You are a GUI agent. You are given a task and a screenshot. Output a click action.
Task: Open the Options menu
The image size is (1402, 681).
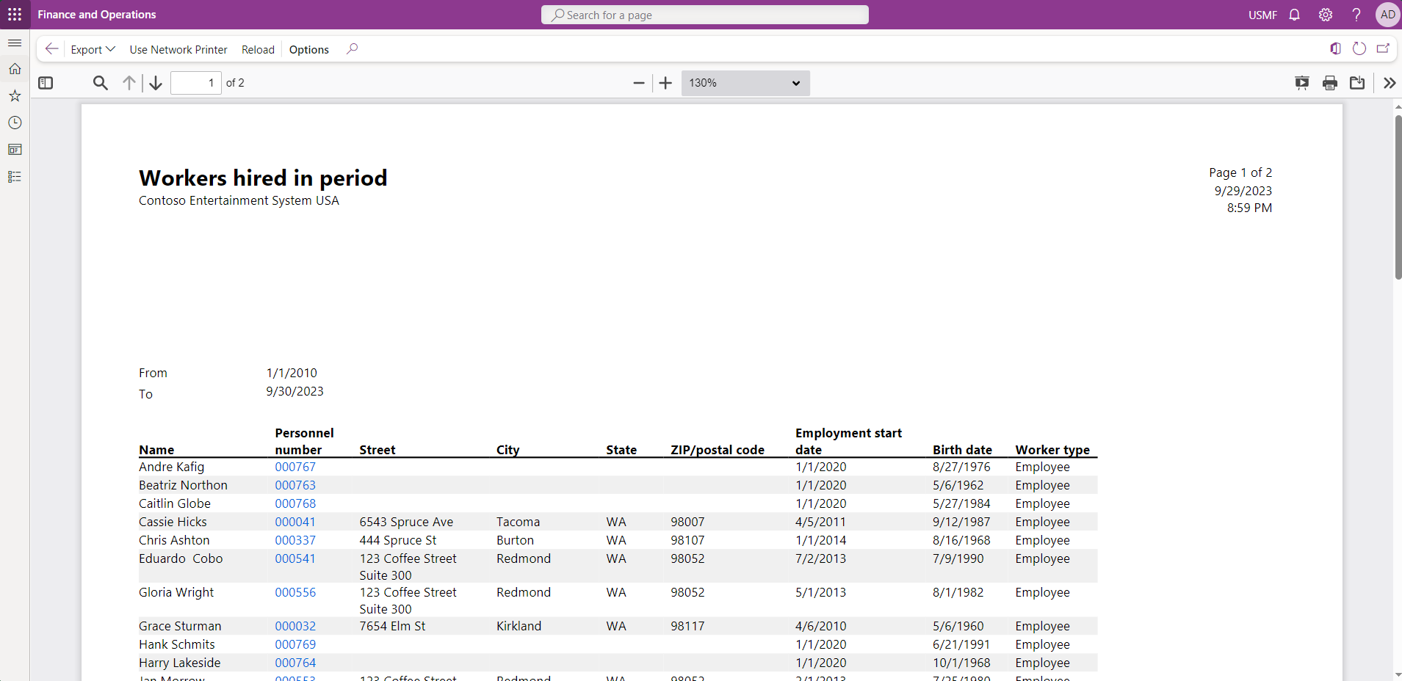click(x=308, y=49)
